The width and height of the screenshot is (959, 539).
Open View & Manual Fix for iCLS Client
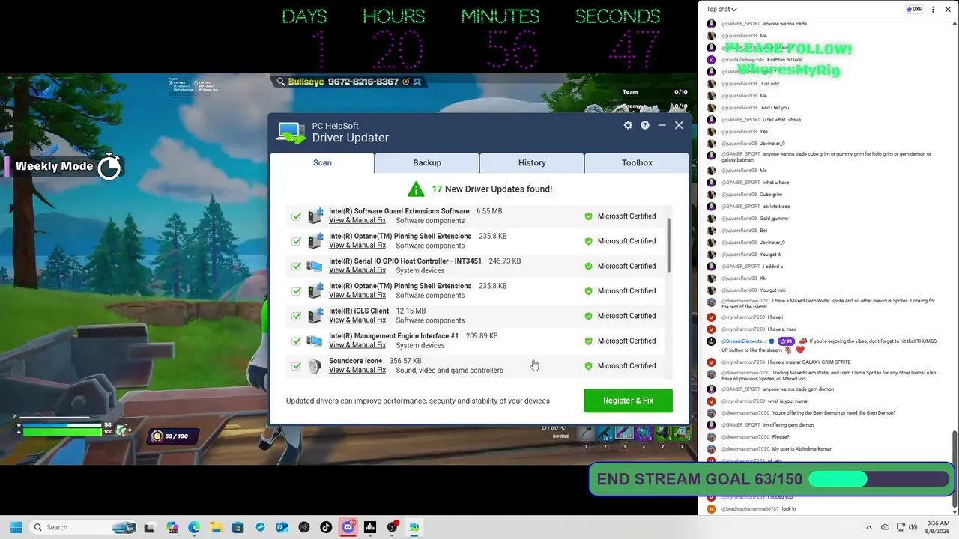[x=357, y=320]
